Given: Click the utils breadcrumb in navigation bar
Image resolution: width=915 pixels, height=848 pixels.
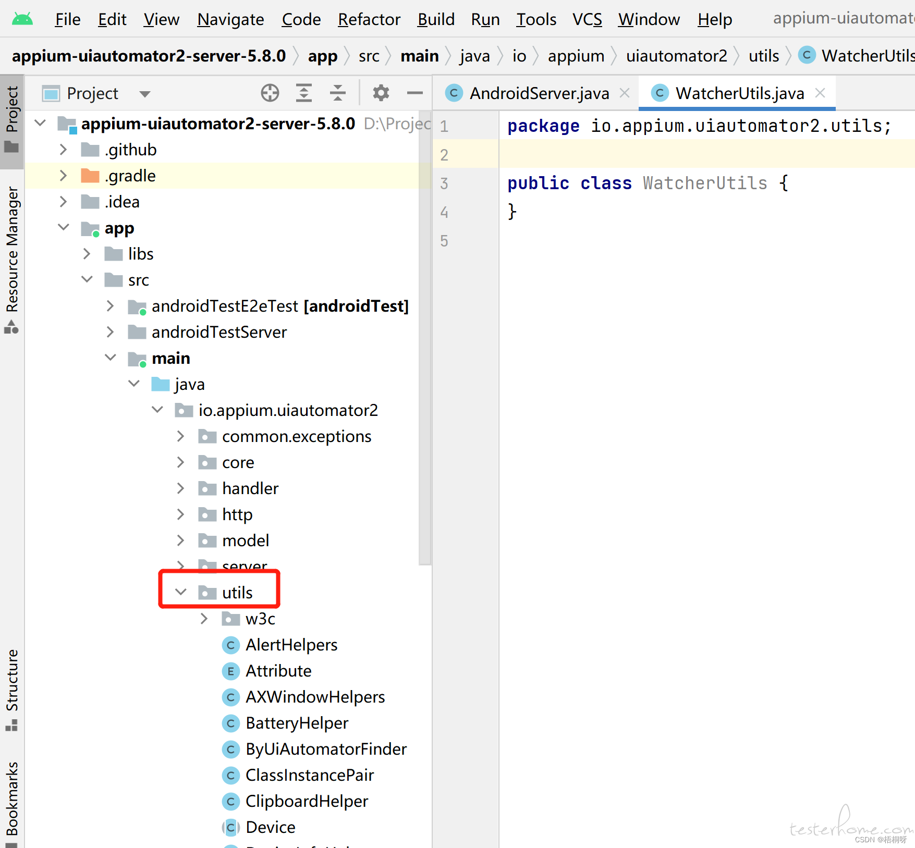Looking at the screenshot, I should 764,56.
